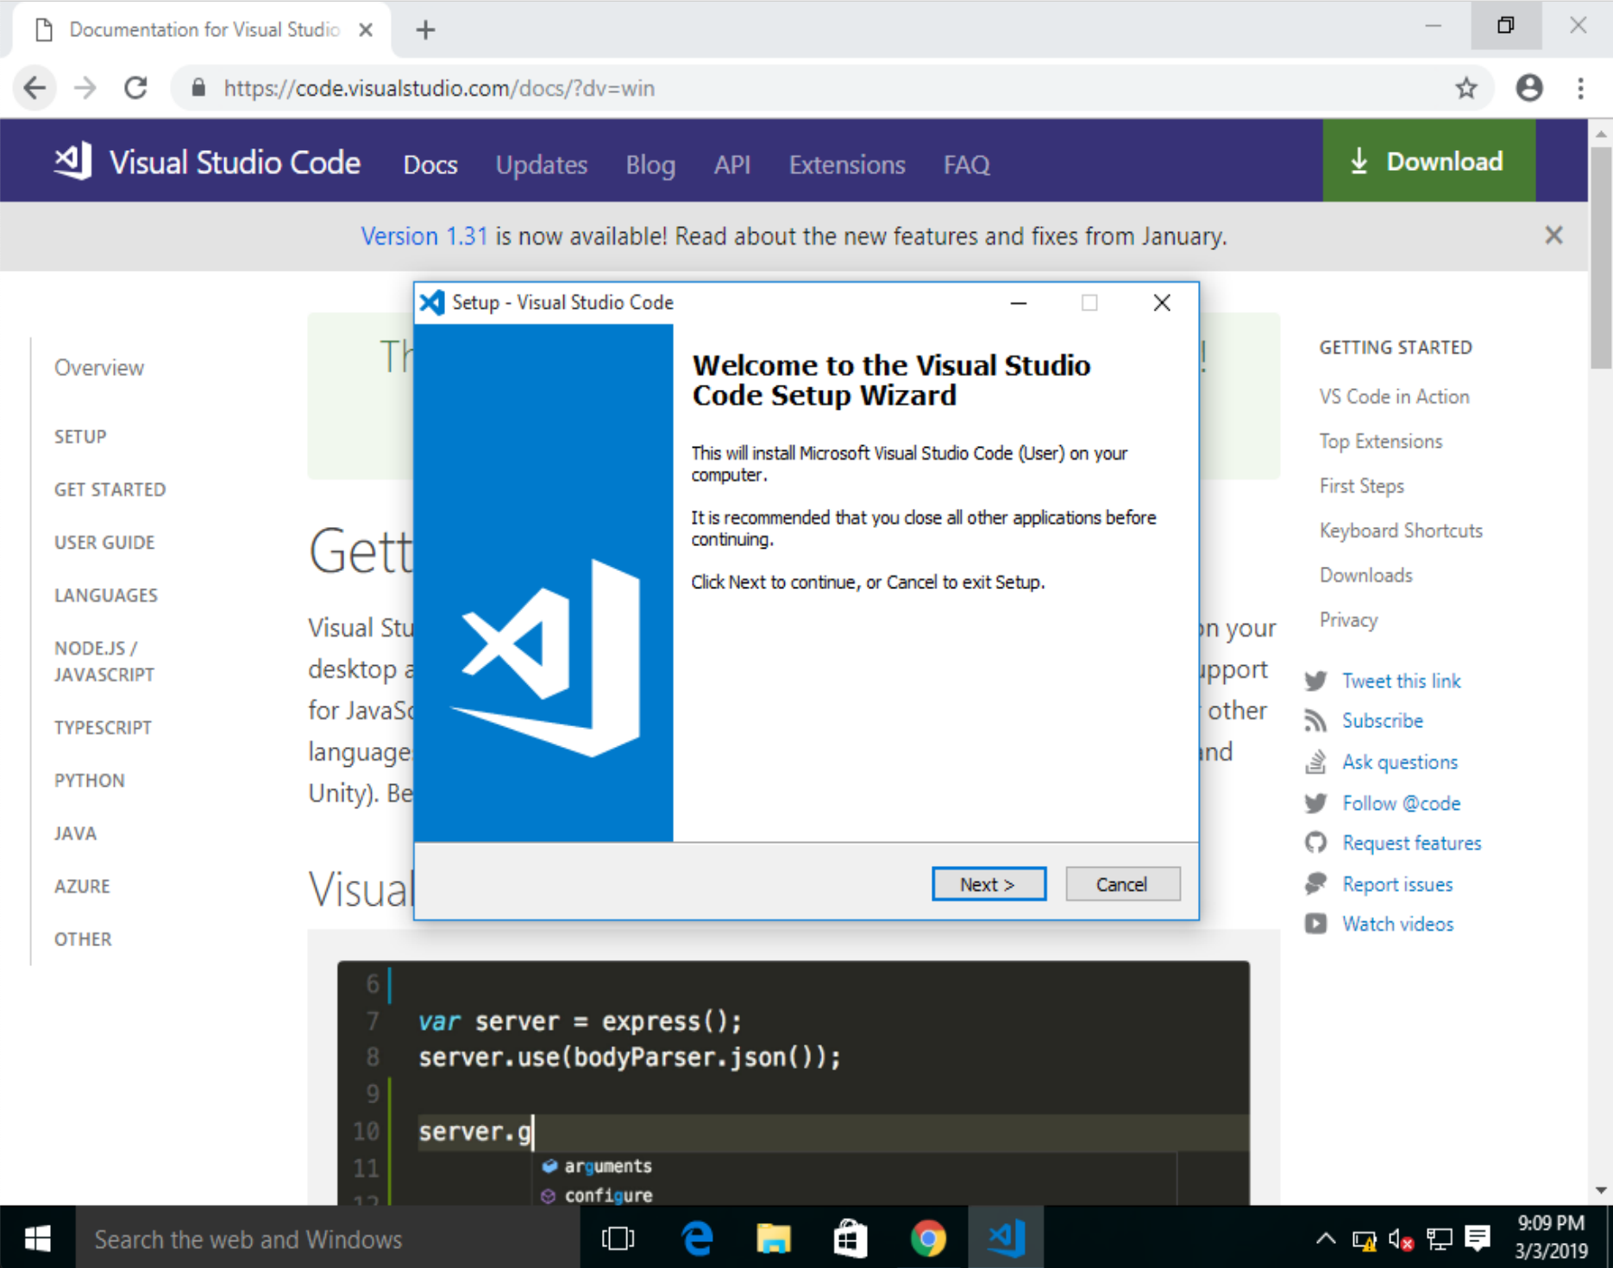Reload the current page
This screenshot has height=1268, width=1613.
click(136, 88)
